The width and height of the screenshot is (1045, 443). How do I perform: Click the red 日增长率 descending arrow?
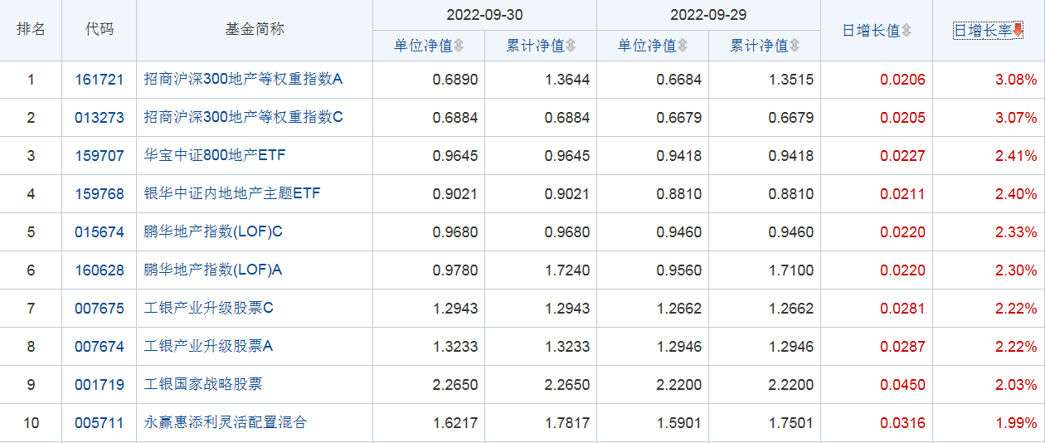pos(1018,31)
